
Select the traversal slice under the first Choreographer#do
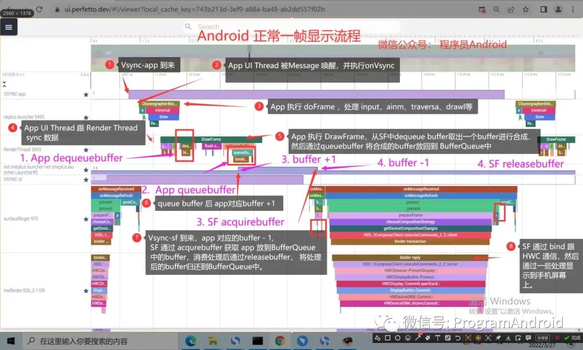point(162,111)
